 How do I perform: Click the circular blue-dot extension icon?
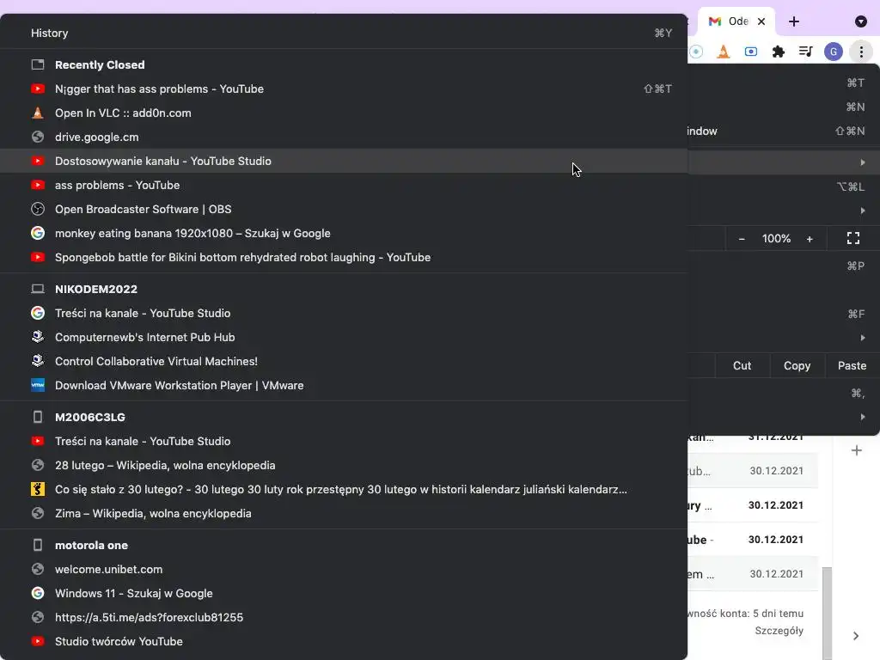click(x=696, y=52)
